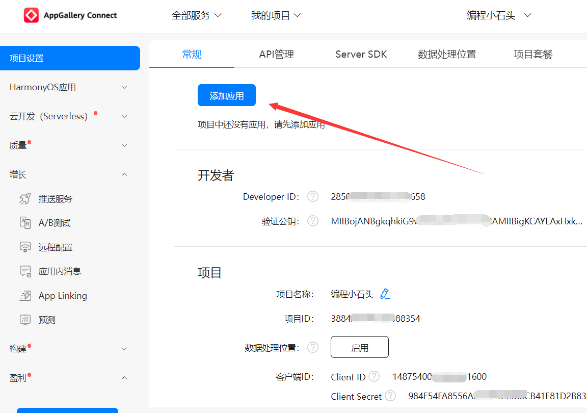Image resolution: width=587 pixels, height=413 pixels.
Task: Open 远程配置 sidebar item
Action: (55, 247)
